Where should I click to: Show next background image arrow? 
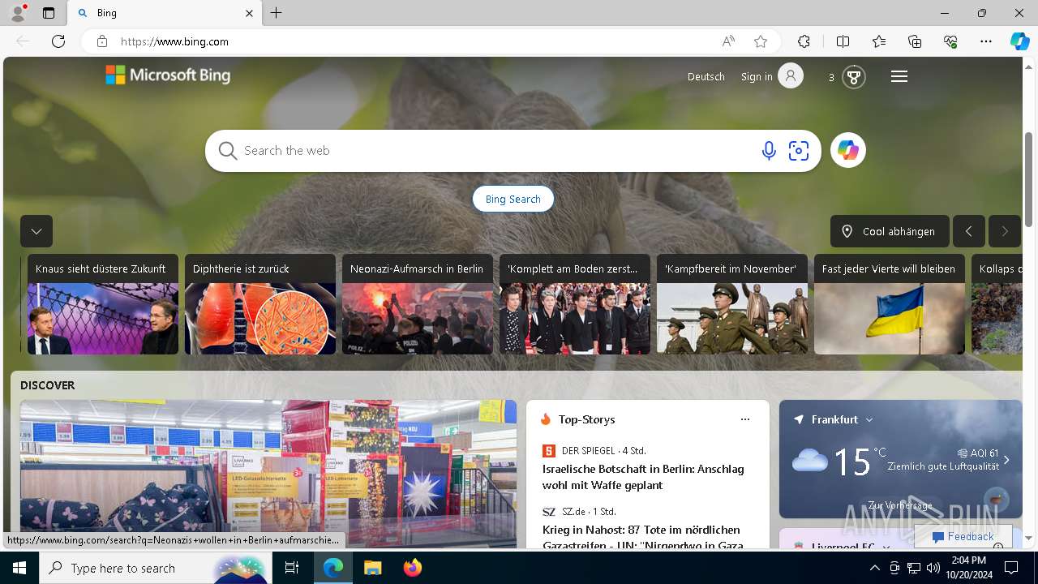point(1005,231)
